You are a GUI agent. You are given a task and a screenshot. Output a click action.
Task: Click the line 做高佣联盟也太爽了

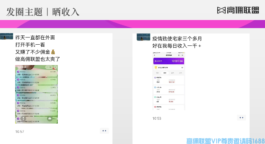(x=38, y=59)
